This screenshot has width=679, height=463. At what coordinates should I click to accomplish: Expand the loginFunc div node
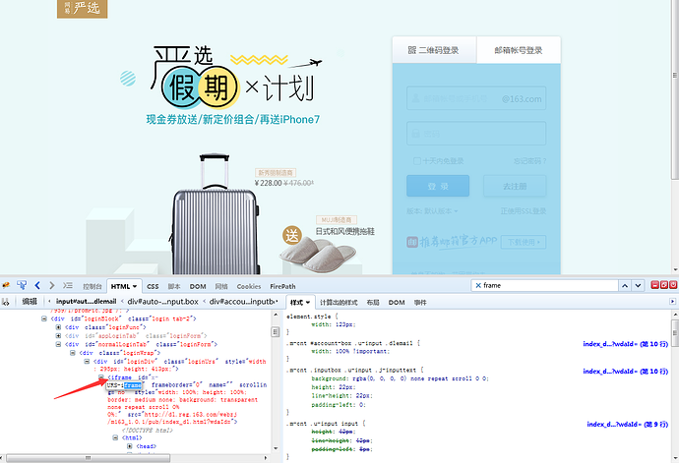tap(58, 327)
